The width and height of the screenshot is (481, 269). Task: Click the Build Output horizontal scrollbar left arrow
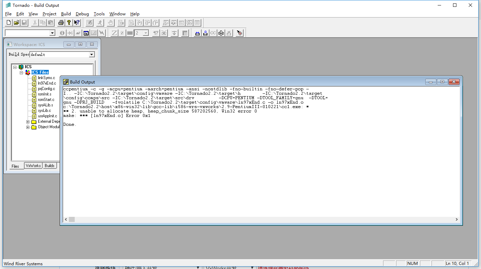(x=66, y=219)
